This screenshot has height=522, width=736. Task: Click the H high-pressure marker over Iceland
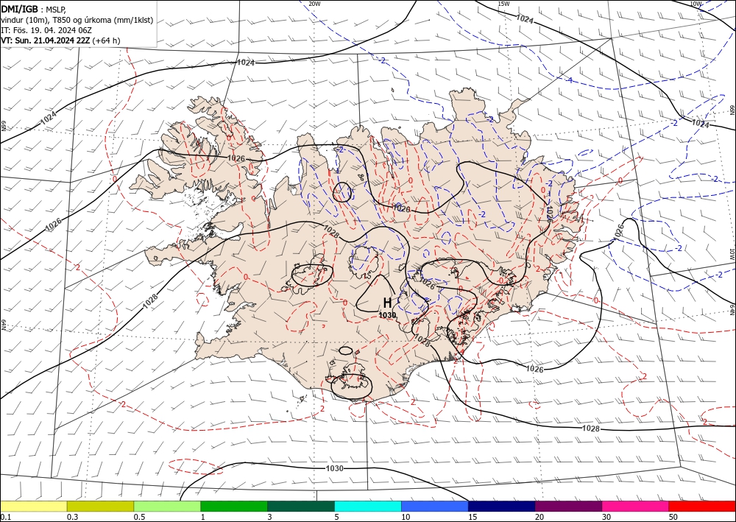[387, 303]
